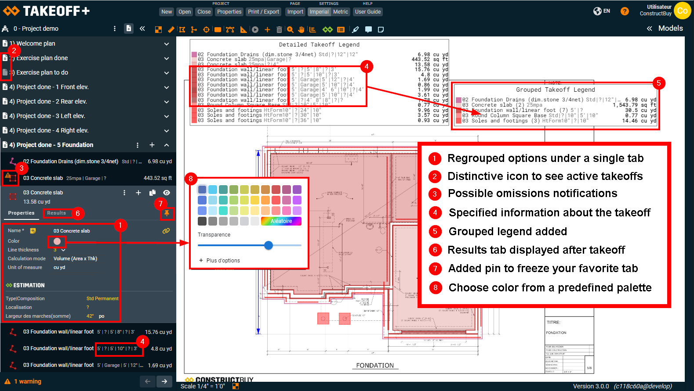Select the checkerboard scale tool in toolbar
Screen dimensions: 694x391
coord(158,29)
